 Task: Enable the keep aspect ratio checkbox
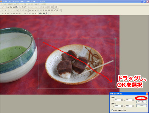tap(112, 110)
